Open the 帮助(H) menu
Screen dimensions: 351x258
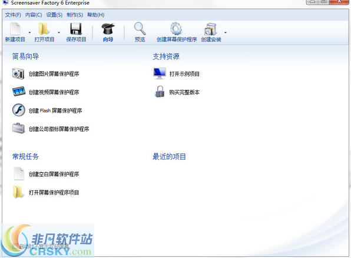[96, 15]
